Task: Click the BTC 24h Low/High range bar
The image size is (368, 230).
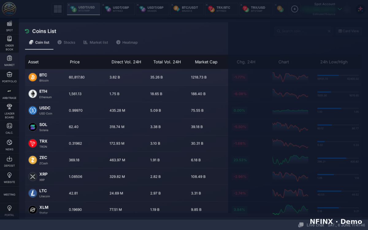Action: click(338, 75)
